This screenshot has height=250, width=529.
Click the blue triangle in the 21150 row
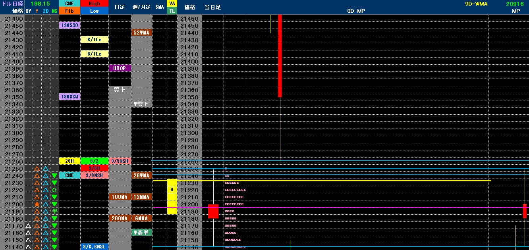point(46,240)
